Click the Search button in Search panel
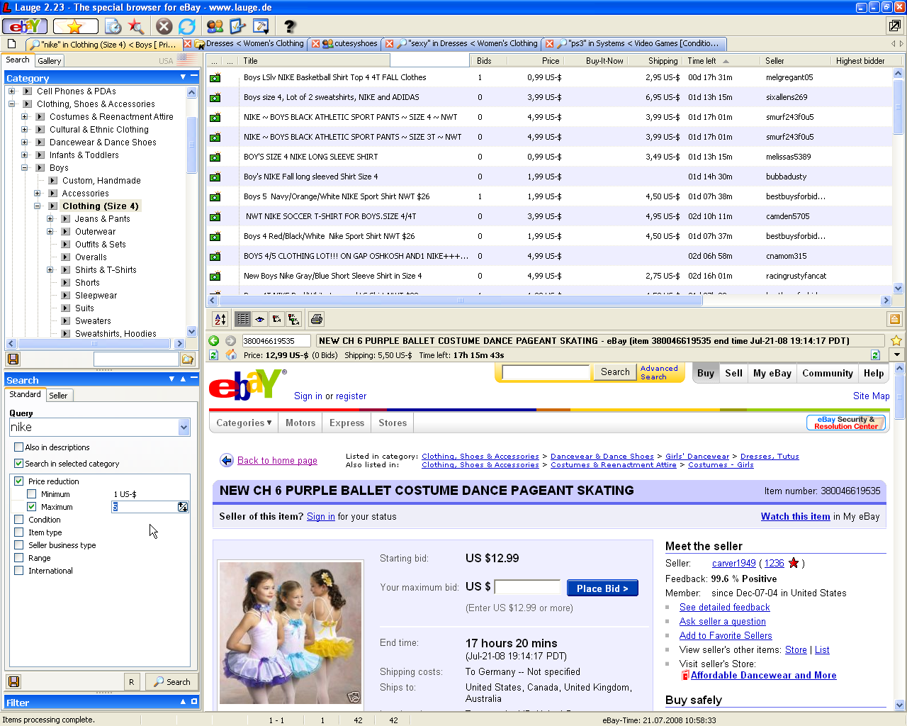The height and width of the screenshot is (726, 907). [x=171, y=682]
